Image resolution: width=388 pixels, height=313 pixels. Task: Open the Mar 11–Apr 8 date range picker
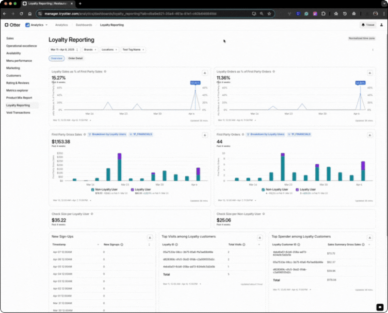click(x=64, y=50)
